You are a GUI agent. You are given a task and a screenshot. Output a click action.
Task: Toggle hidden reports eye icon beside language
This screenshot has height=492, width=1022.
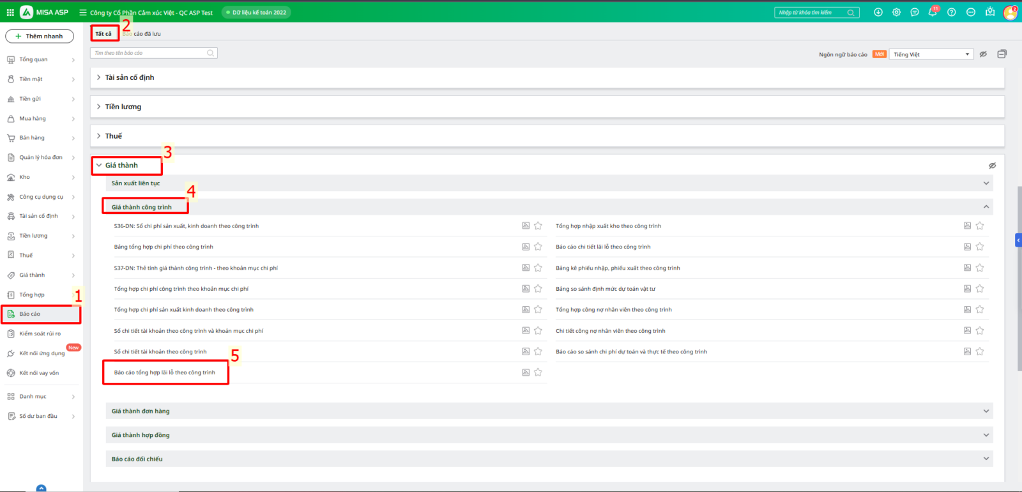click(x=983, y=54)
